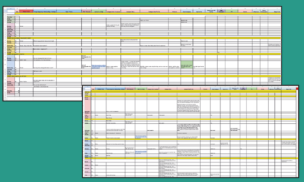The height and width of the screenshot is (182, 304).
Task: Select 'Email Campaign' header in front spreadsheet
Action: [215, 89]
